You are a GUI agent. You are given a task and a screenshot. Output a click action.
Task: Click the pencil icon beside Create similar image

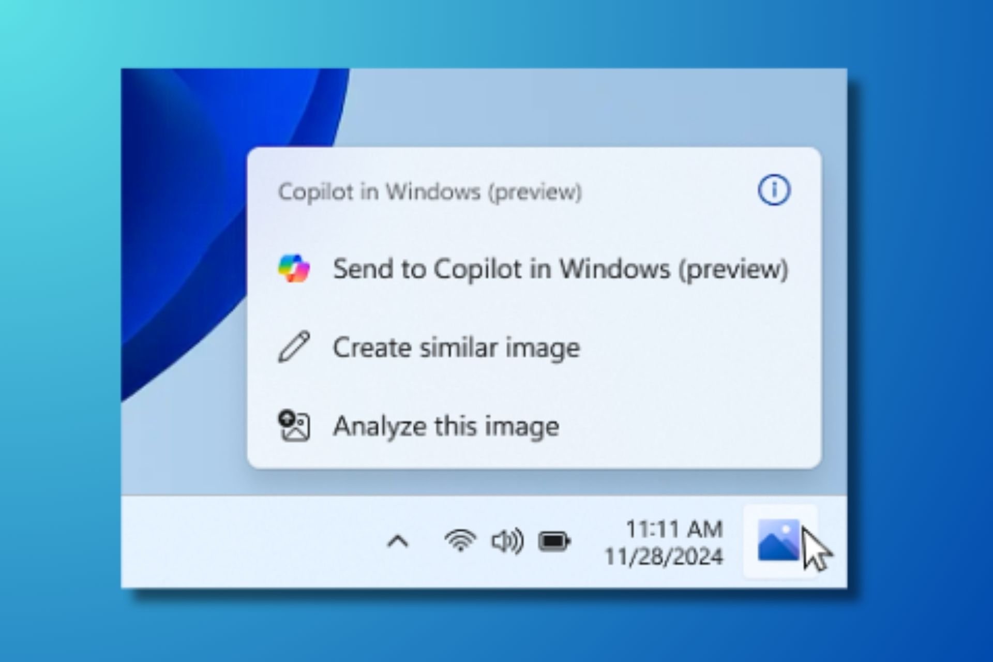294,347
